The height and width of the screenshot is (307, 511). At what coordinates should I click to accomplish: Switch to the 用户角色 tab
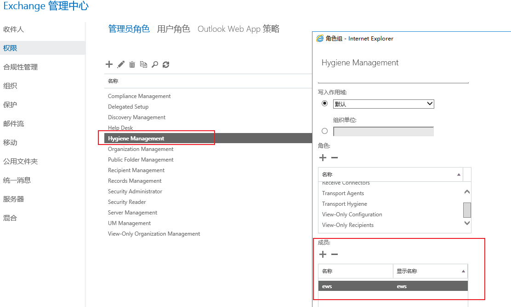click(x=173, y=29)
